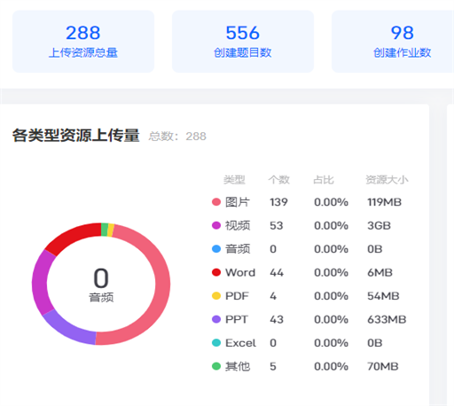Open the 创建题目数 556 card

(x=243, y=42)
